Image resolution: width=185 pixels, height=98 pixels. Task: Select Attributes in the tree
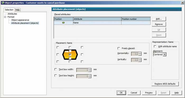(12, 14)
